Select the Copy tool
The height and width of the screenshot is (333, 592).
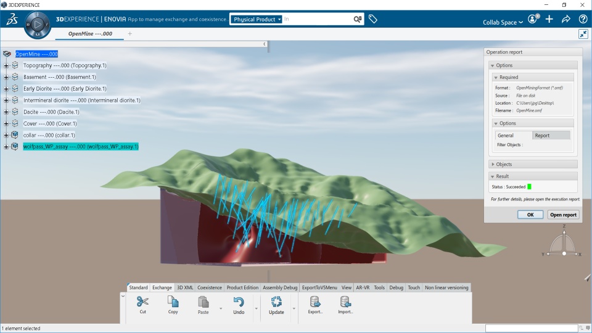pos(173,305)
